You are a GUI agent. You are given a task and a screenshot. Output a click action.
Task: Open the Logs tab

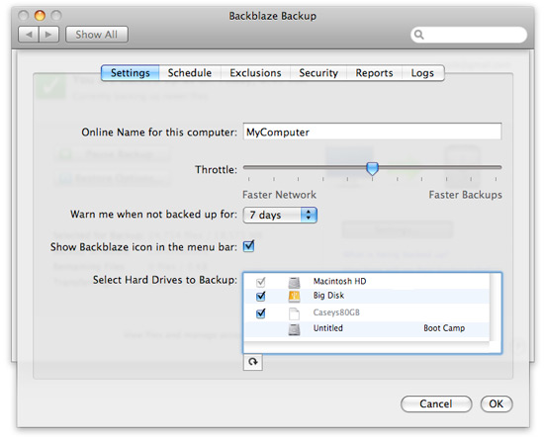click(x=422, y=73)
